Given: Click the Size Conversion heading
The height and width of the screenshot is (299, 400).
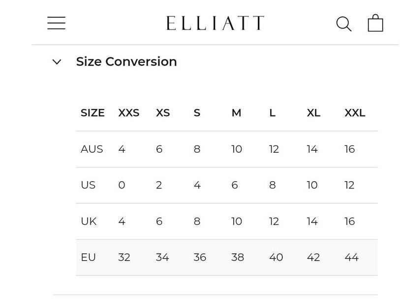Looking at the screenshot, I should click(126, 61).
